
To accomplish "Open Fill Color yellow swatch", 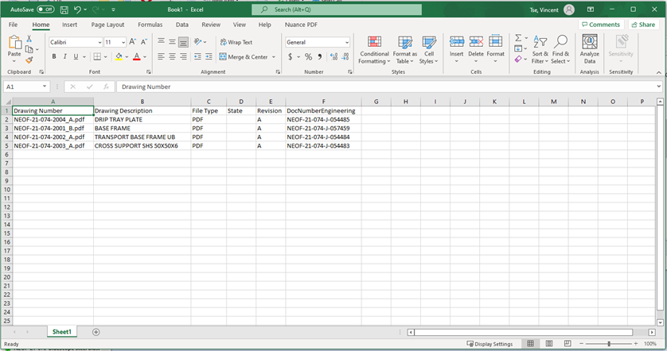I will point(119,56).
